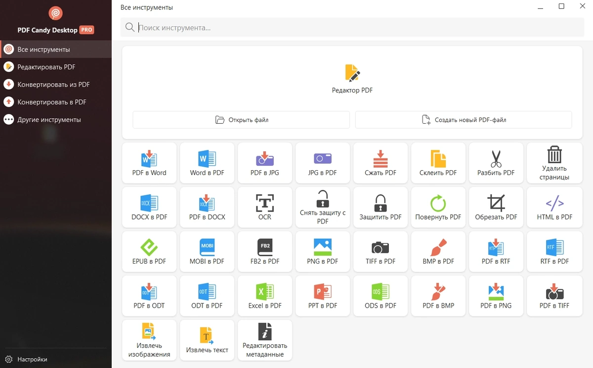Open the Обрезать PDF crop tool
Screen dimensions: 593x368
click(496, 207)
